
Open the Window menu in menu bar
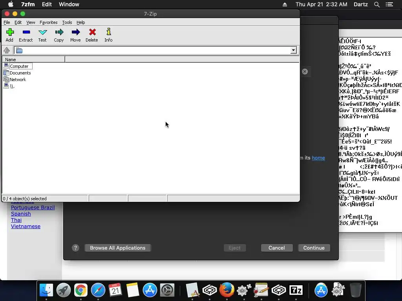69,4
